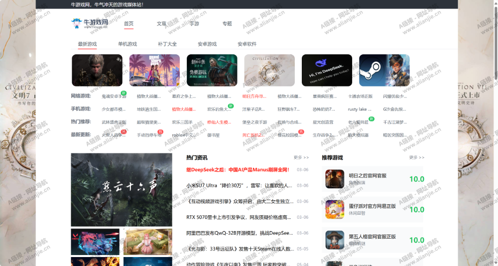
Task: Go to the 首页 navigation tab
Action: coord(128,23)
